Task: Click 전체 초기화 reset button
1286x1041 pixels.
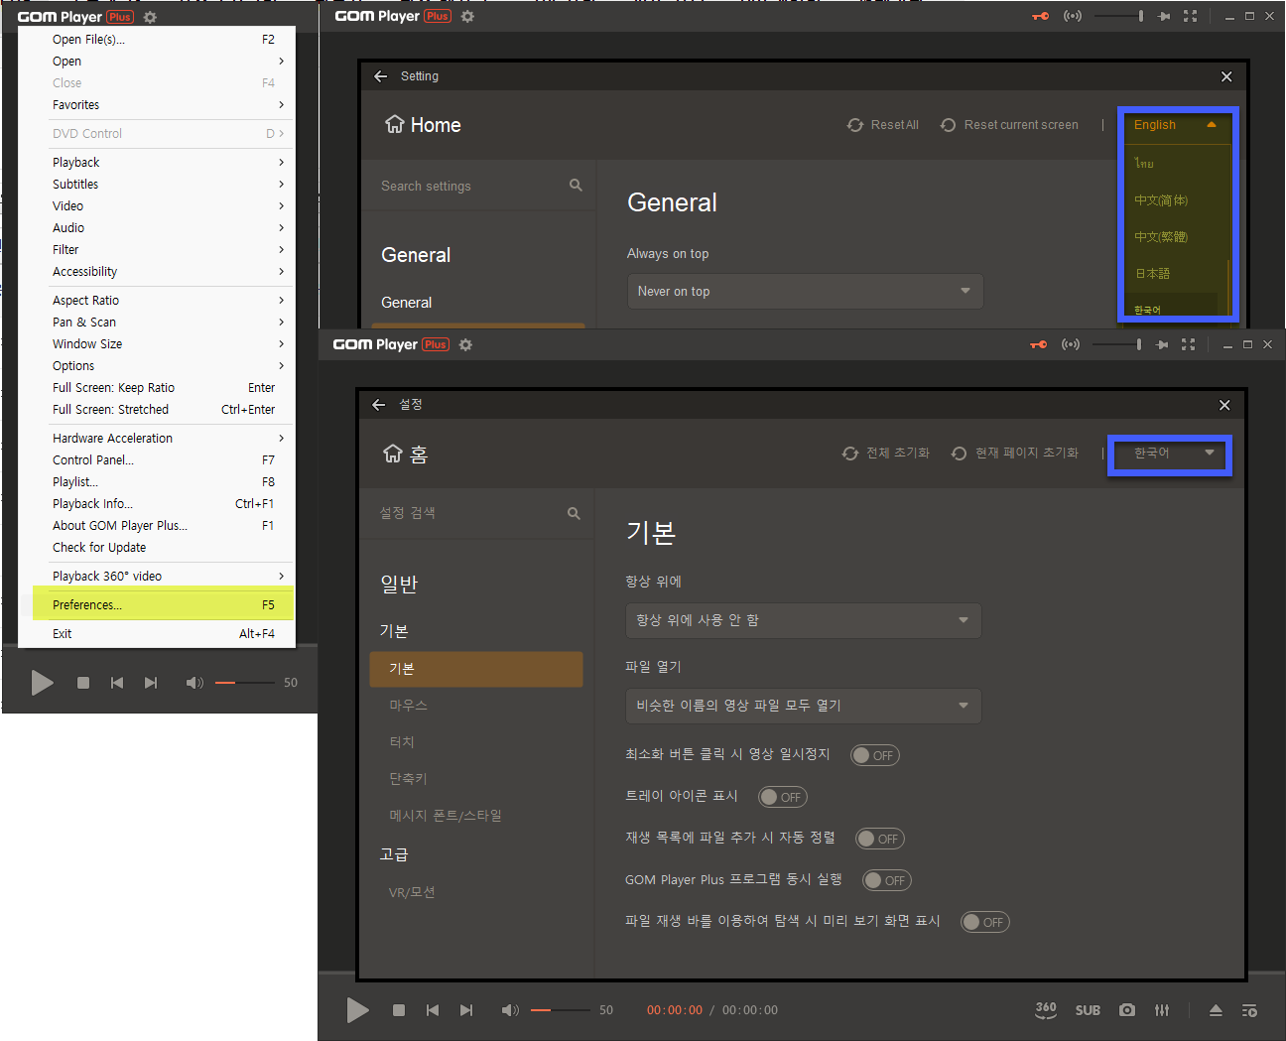Action: coord(886,454)
